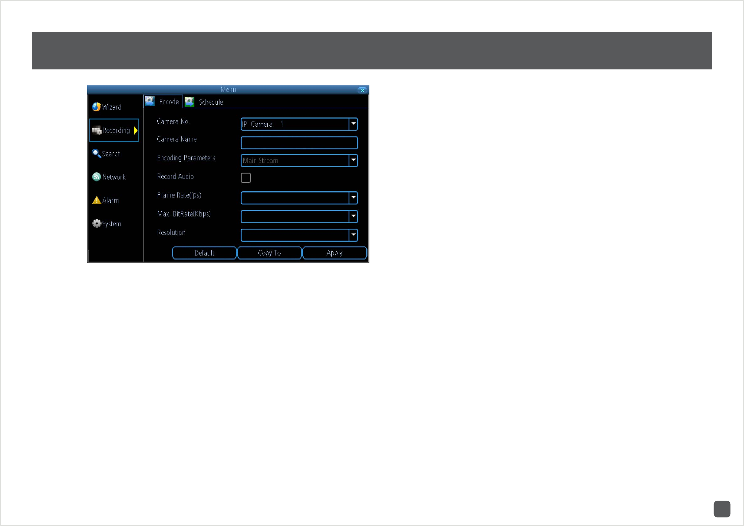This screenshot has width=744, height=526.
Task: Expand the Frame Rate(fps) dropdown arrow
Action: tap(353, 198)
